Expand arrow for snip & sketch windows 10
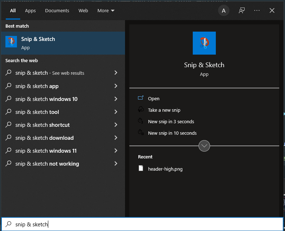 click(x=116, y=99)
